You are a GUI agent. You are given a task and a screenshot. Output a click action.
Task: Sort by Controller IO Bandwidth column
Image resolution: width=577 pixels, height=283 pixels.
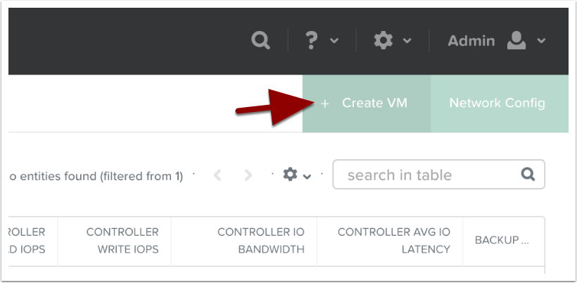(261, 240)
